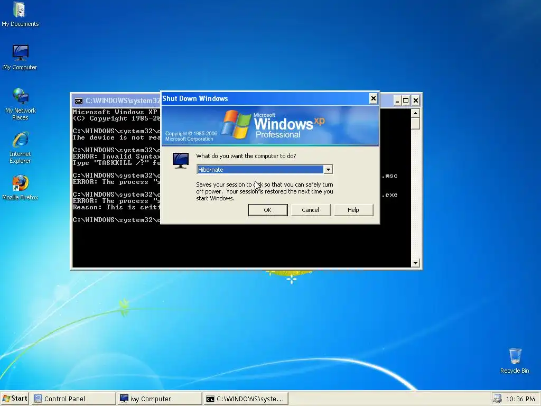
Task: Click the Shut Down Windows title bar
Action: tap(265, 99)
